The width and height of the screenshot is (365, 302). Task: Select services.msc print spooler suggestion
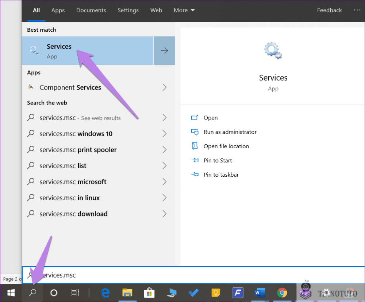coord(99,150)
